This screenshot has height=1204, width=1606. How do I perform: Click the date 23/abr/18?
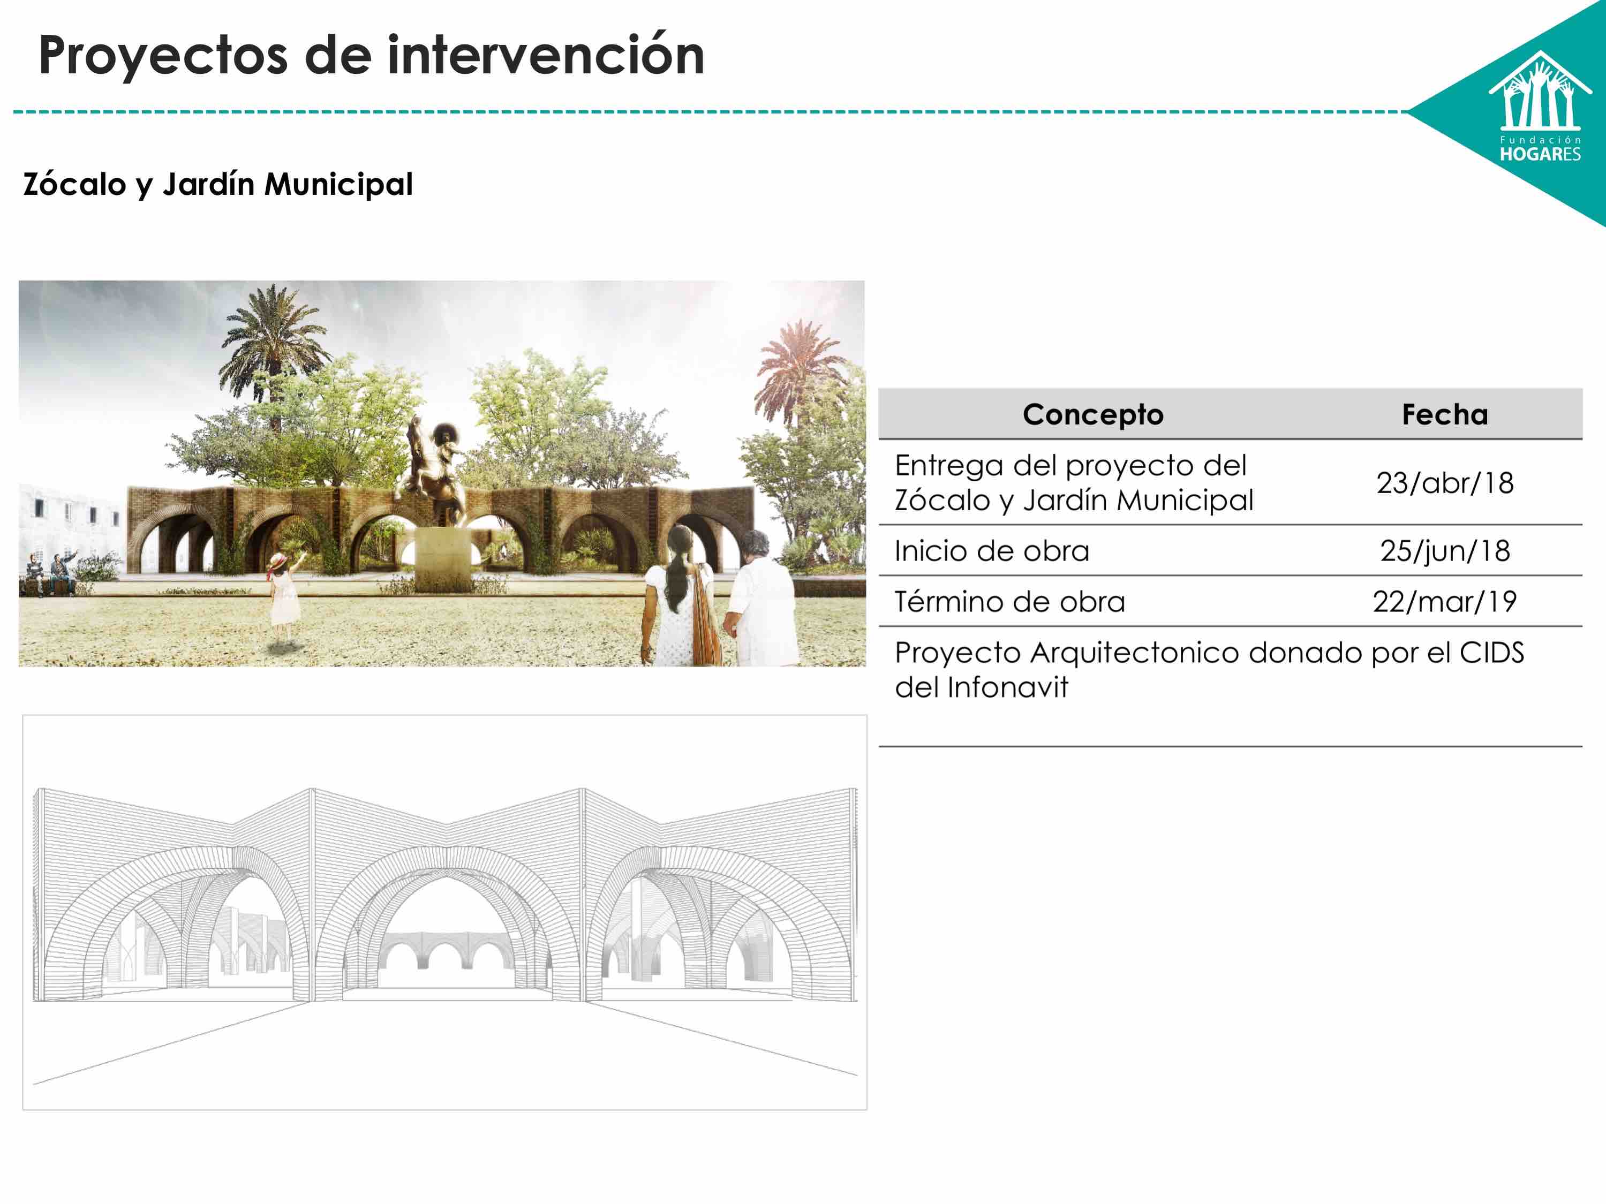pyautogui.click(x=1444, y=483)
